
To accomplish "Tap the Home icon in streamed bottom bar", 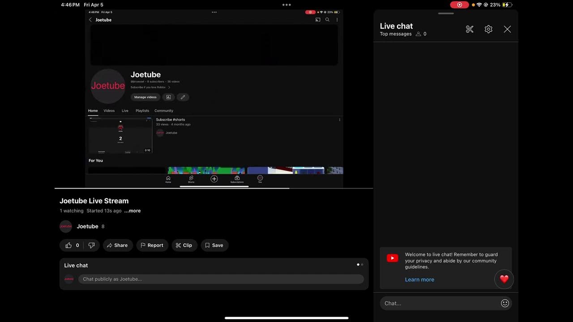I will pos(168,179).
